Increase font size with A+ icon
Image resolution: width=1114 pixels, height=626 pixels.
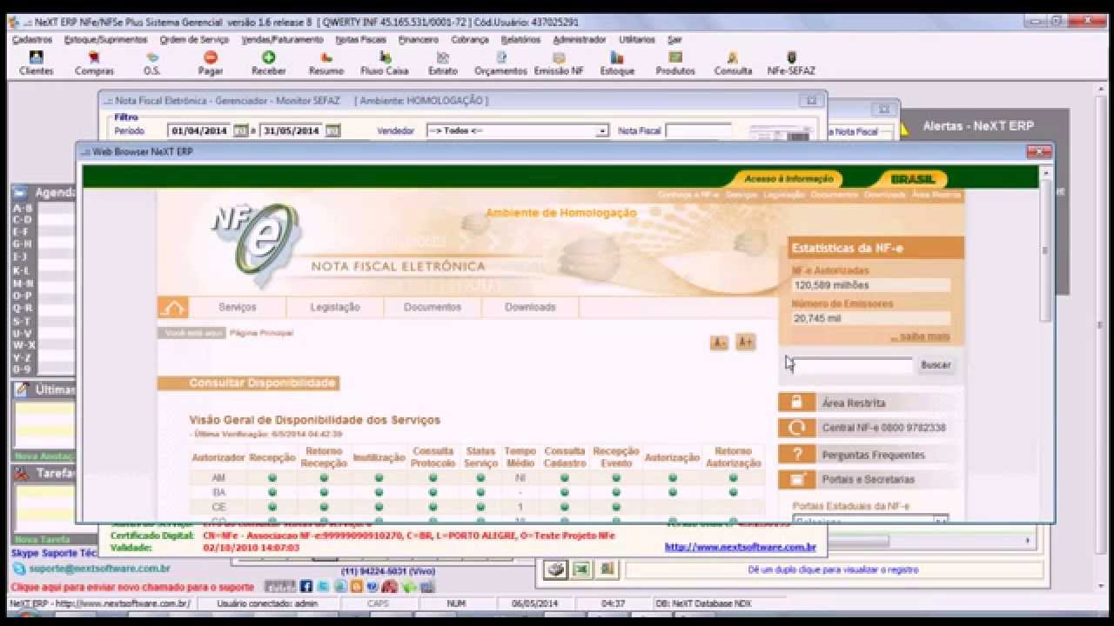click(x=745, y=343)
